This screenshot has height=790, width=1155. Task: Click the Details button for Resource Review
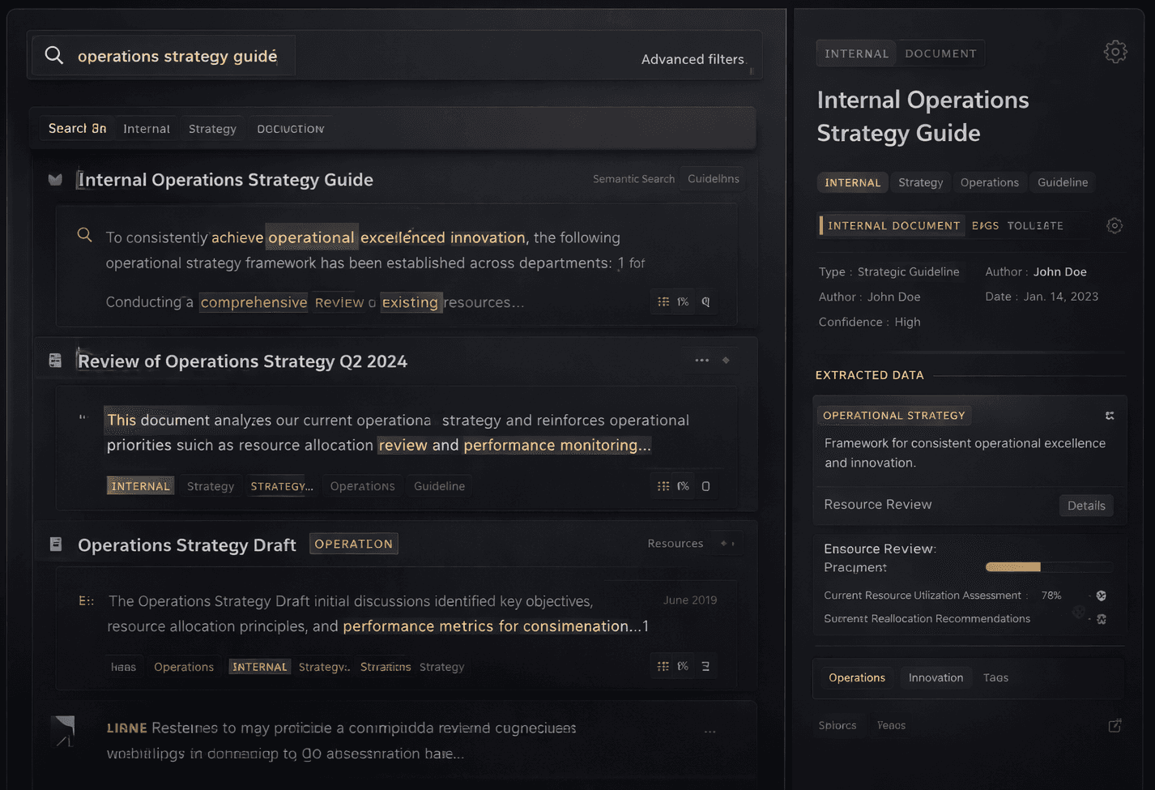(1085, 506)
